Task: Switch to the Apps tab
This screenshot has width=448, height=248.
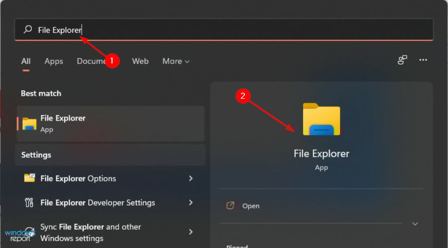Action: coord(54,61)
